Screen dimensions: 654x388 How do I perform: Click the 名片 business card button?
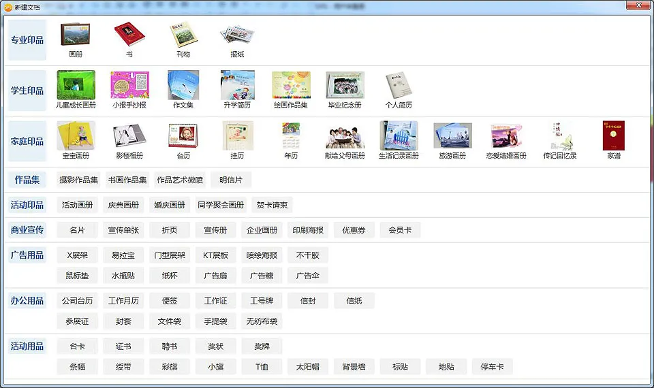point(78,230)
